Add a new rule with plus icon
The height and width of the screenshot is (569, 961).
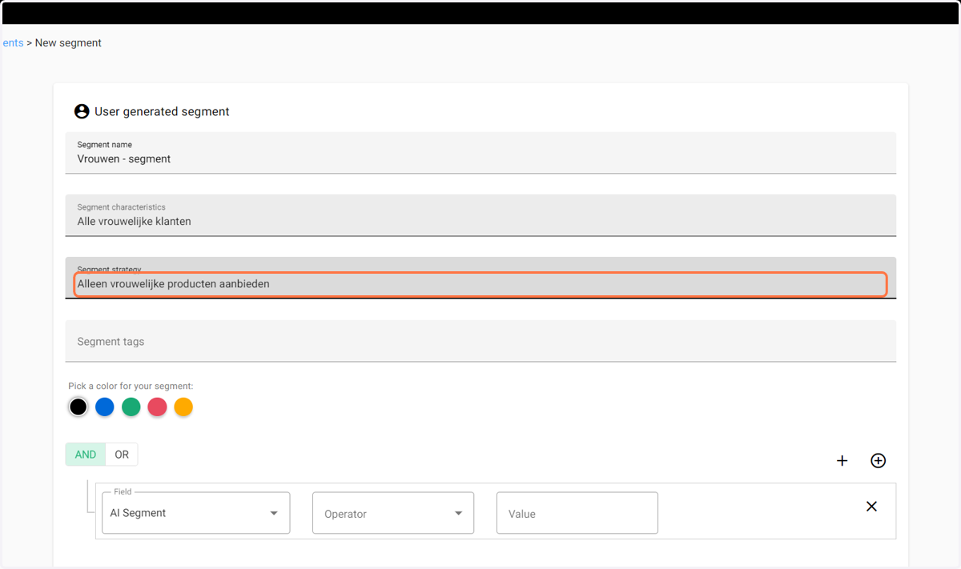[842, 460]
